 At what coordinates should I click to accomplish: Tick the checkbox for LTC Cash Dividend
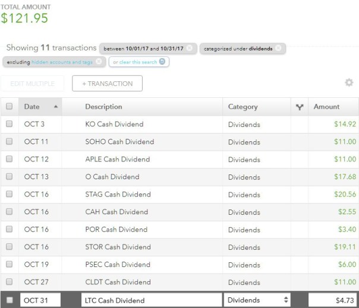[x=9, y=300]
